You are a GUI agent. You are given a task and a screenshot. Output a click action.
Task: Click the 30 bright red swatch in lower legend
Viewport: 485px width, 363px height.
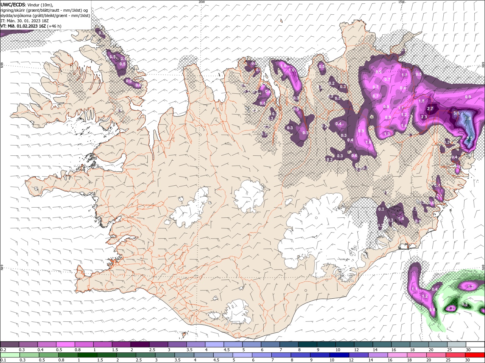pos(475,355)
